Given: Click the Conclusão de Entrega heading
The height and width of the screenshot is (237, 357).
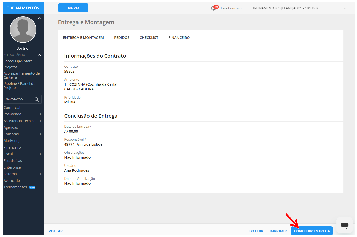Looking at the screenshot, I should tap(91, 116).
